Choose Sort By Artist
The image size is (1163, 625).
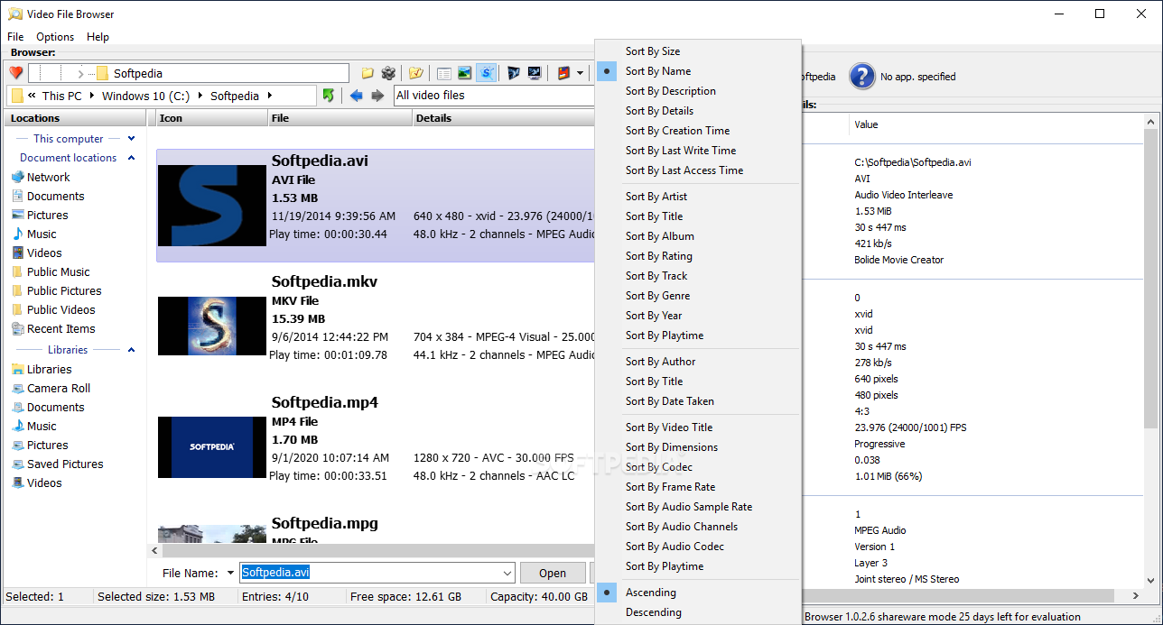pyautogui.click(x=698, y=197)
